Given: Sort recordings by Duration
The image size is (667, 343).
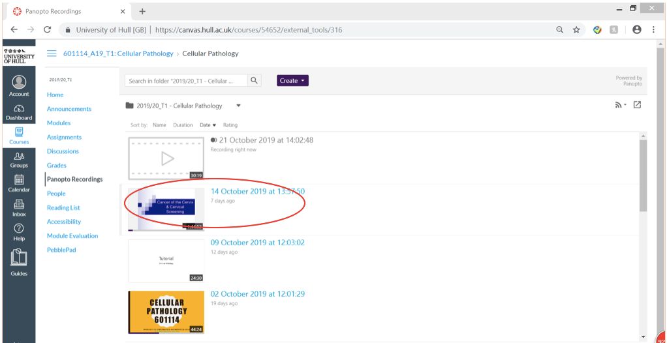Looking at the screenshot, I should click(x=183, y=125).
